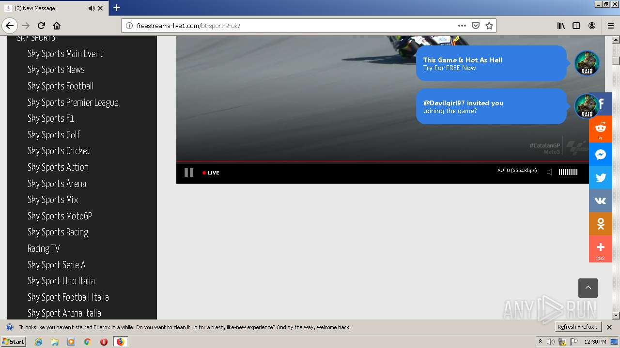Click the scroll-to-top arrow button
Screen dimensions: 620x348
pyautogui.click(x=588, y=288)
